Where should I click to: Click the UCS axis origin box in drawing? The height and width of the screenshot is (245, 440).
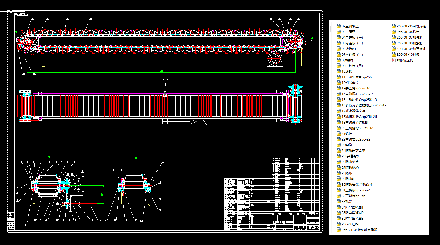[x=165, y=121]
